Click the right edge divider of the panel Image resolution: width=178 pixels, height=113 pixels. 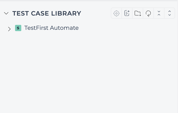pyautogui.click(x=178, y=57)
